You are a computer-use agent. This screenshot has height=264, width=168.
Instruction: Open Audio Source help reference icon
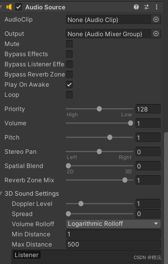136,7
